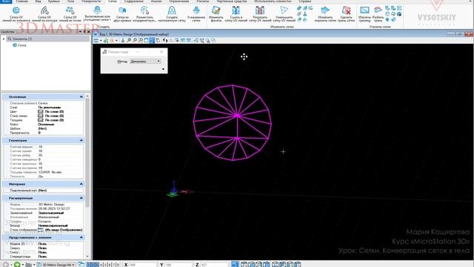Screen dimensions: 474x267
Task: Toggle the Properties panel auto-hide pin
Action: pyautogui.click(x=84, y=31)
